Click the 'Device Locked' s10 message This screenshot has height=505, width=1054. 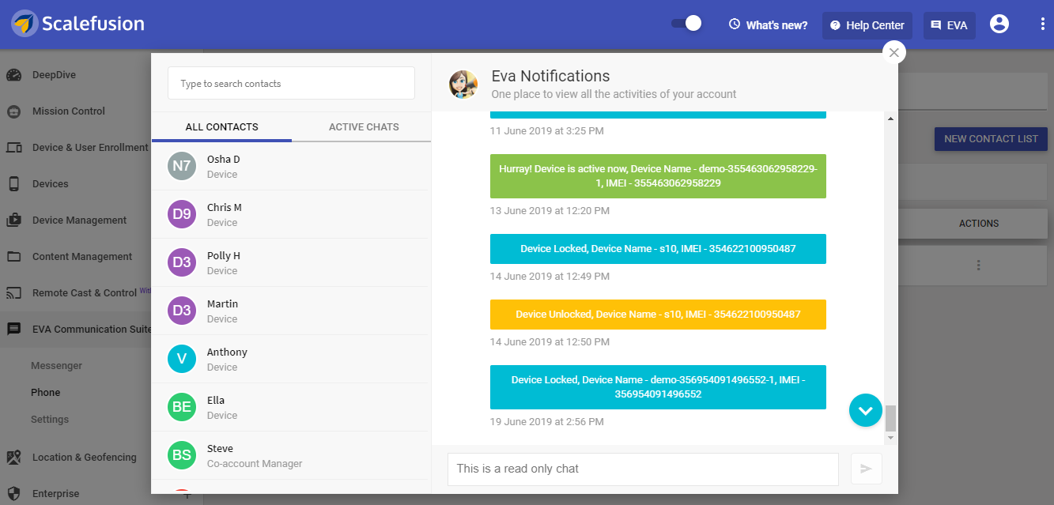[x=658, y=249]
